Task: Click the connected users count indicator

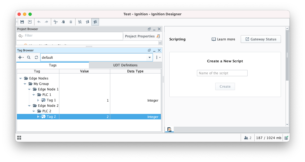Action: click(x=248, y=138)
